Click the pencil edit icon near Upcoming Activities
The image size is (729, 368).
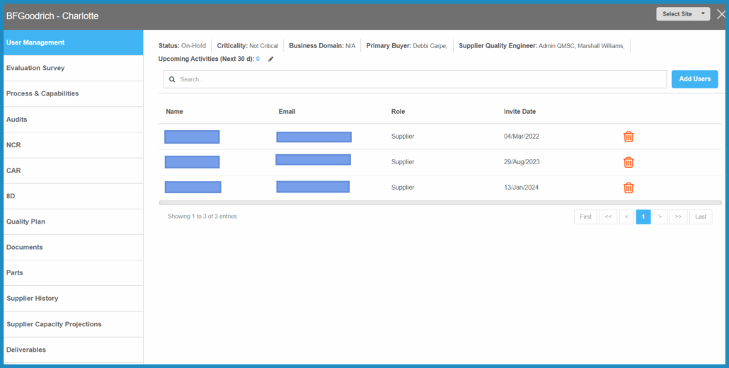[270, 59]
